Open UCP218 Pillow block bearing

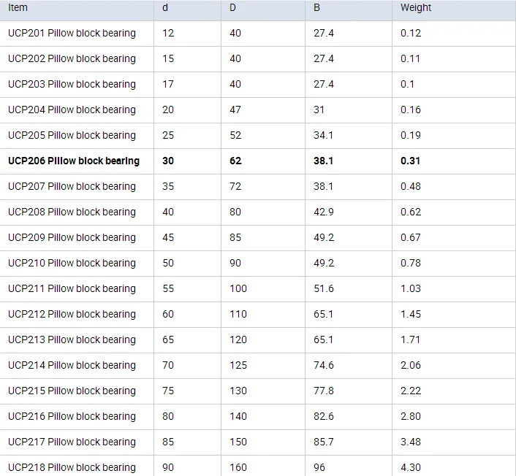click(72, 467)
